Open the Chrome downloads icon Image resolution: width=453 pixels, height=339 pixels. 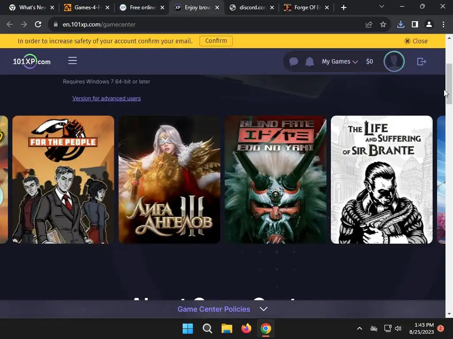401,25
